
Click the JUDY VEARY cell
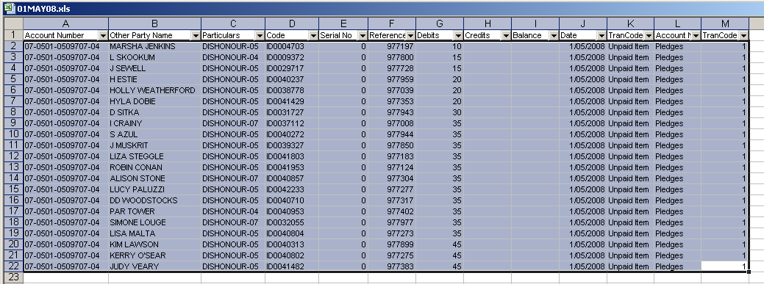[155, 266]
